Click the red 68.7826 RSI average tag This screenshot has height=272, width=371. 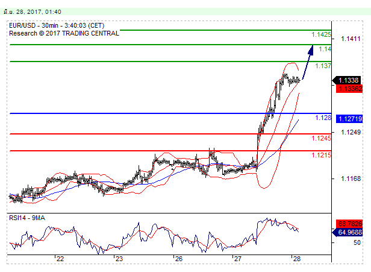349,224
